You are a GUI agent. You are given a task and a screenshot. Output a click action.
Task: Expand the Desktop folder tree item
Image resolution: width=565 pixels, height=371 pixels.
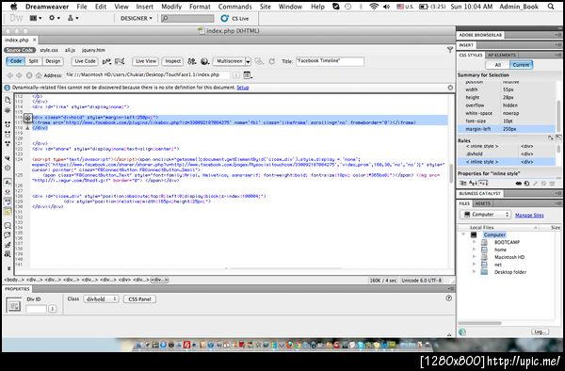[474, 272]
